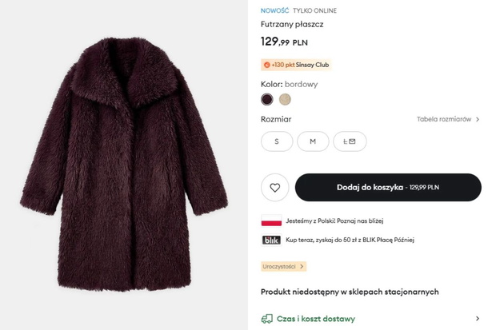Open Jesteśmy z Polski! Poznaj nas bliżej link
The height and width of the screenshot is (330, 496).
tap(334, 221)
